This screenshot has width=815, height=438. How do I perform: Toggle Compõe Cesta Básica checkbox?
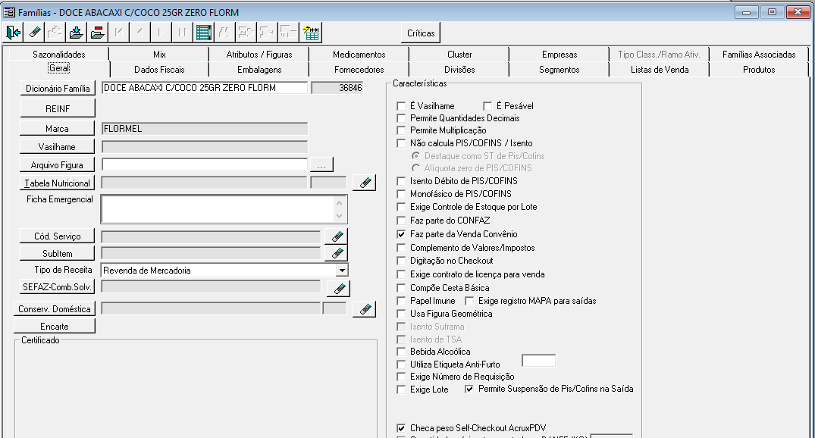(401, 288)
